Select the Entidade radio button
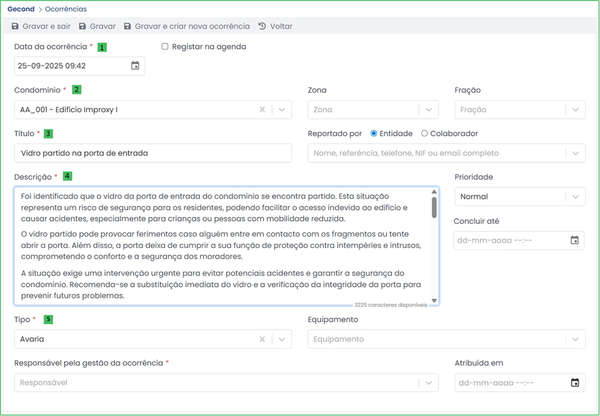The height and width of the screenshot is (416, 600). 374,133
